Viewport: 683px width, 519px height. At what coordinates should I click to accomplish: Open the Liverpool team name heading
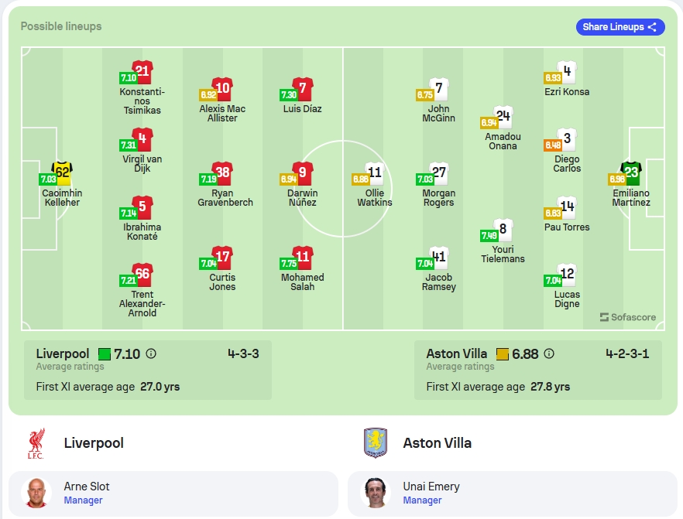point(94,443)
